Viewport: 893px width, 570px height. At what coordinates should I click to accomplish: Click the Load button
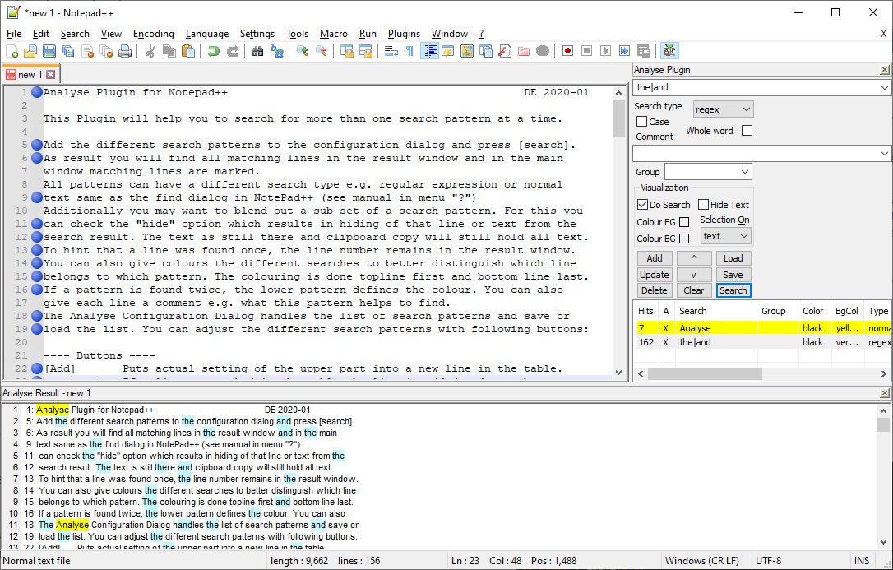(733, 258)
